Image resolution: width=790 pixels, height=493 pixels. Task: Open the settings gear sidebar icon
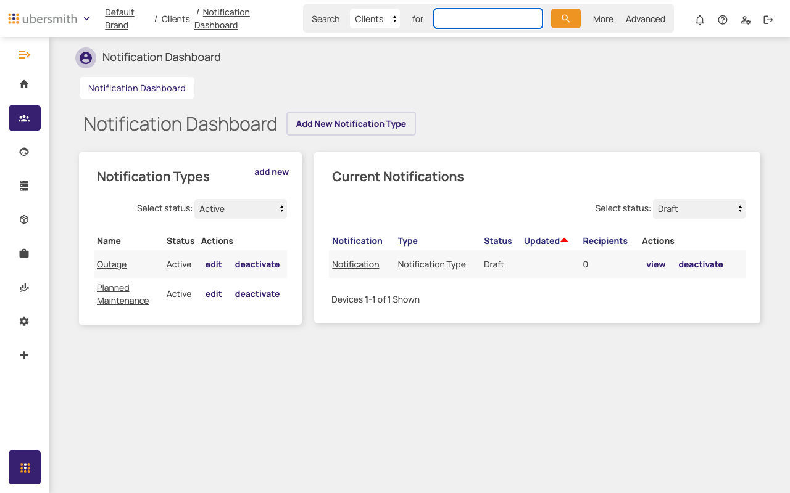coord(24,321)
